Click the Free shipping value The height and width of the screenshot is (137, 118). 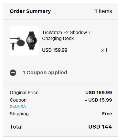(107, 114)
